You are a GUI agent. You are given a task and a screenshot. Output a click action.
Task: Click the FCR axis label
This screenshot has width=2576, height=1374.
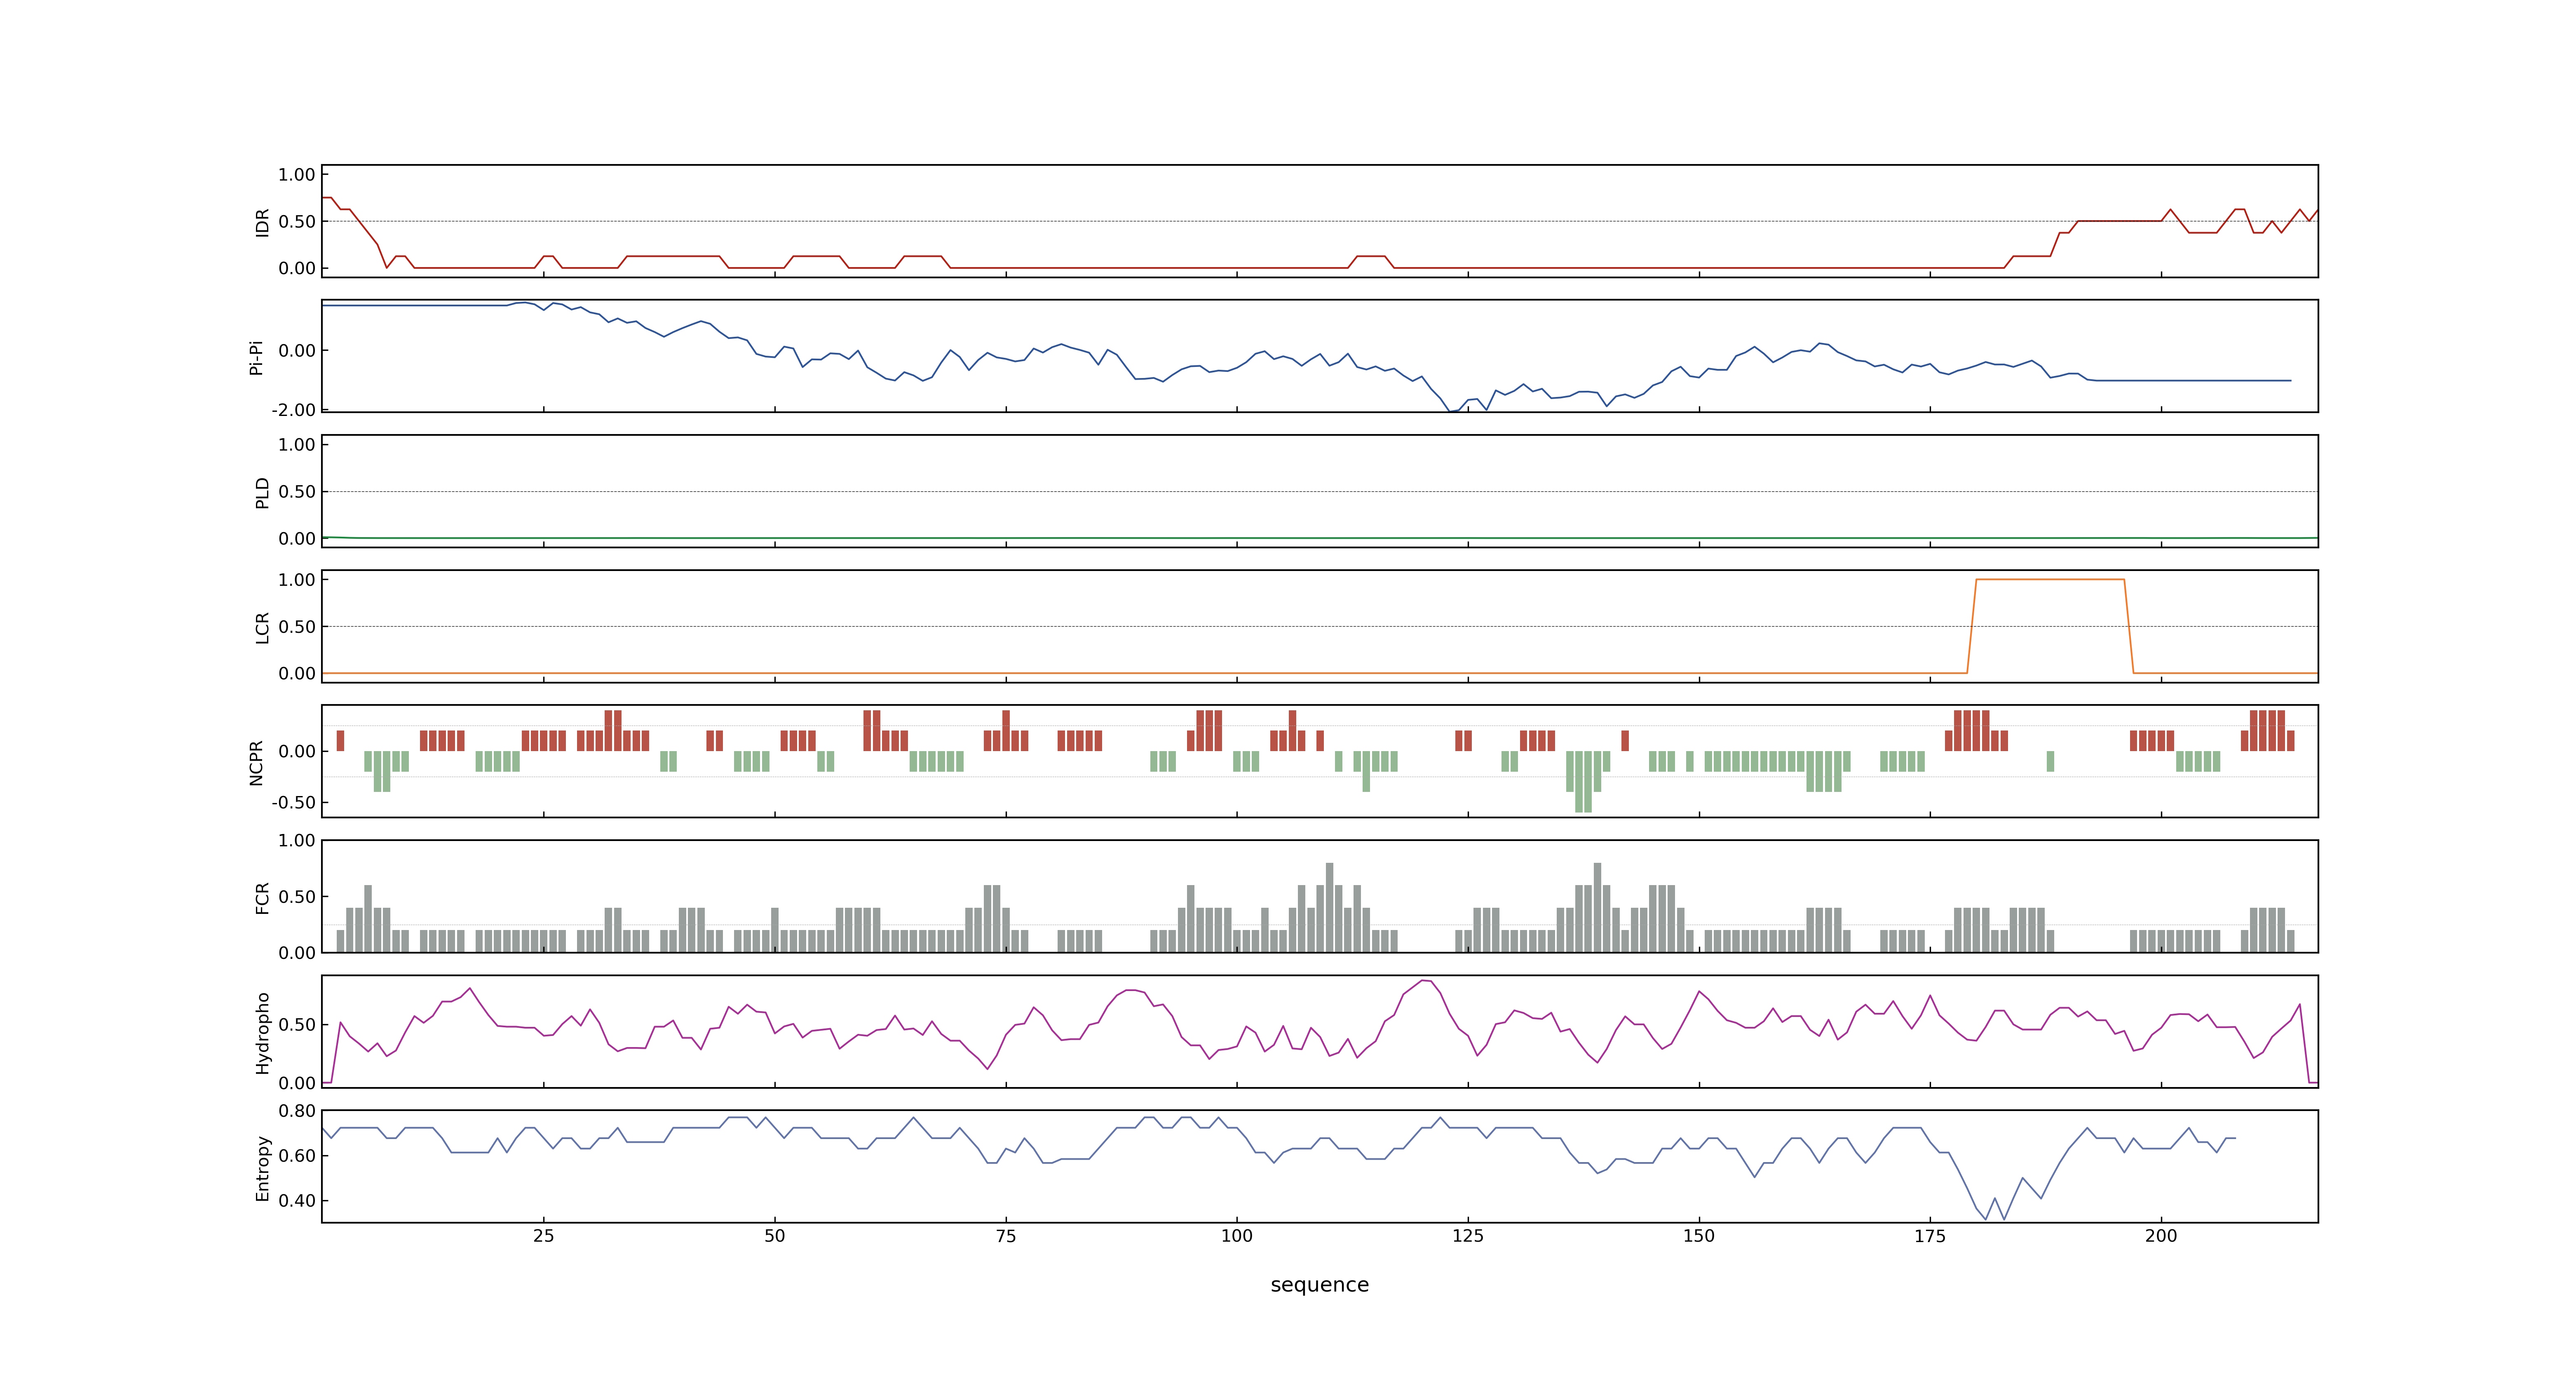[x=262, y=897]
